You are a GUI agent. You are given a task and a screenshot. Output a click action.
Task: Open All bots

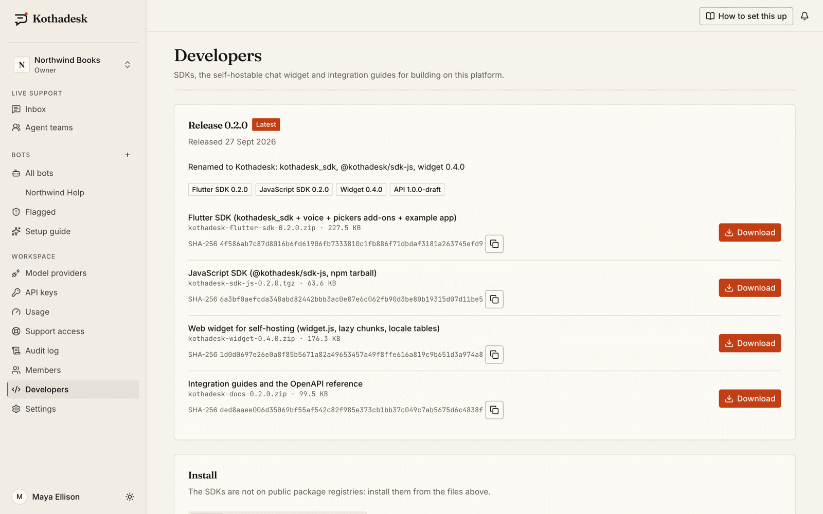(73, 173)
